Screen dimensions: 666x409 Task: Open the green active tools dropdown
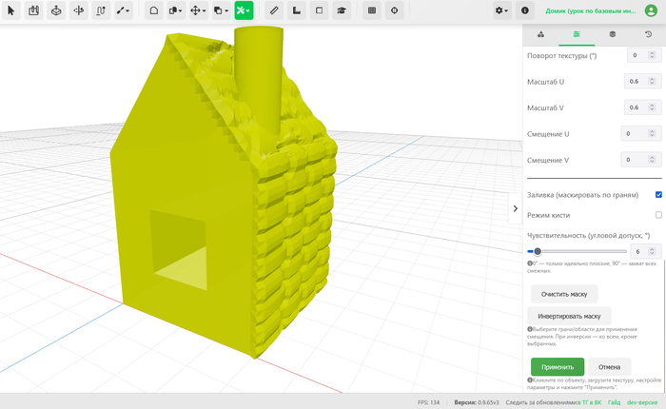[x=244, y=10]
